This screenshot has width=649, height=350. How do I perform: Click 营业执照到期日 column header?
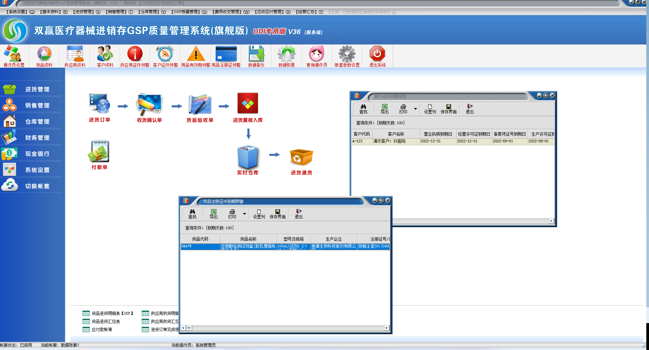click(x=438, y=134)
